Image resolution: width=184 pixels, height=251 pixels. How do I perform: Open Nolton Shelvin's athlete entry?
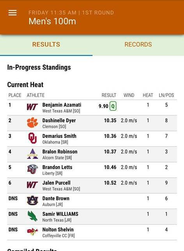[x=58, y=230]
